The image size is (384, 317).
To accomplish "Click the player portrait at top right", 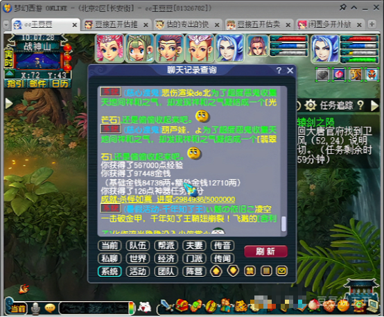I will [325, 49].
